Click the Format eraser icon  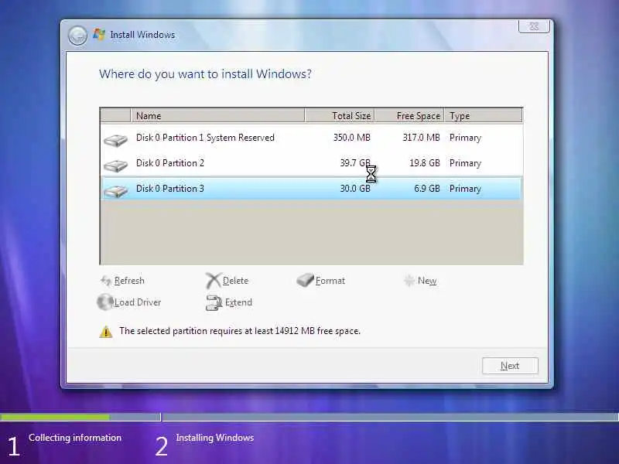pyautogui.click(x=305, y=280)
